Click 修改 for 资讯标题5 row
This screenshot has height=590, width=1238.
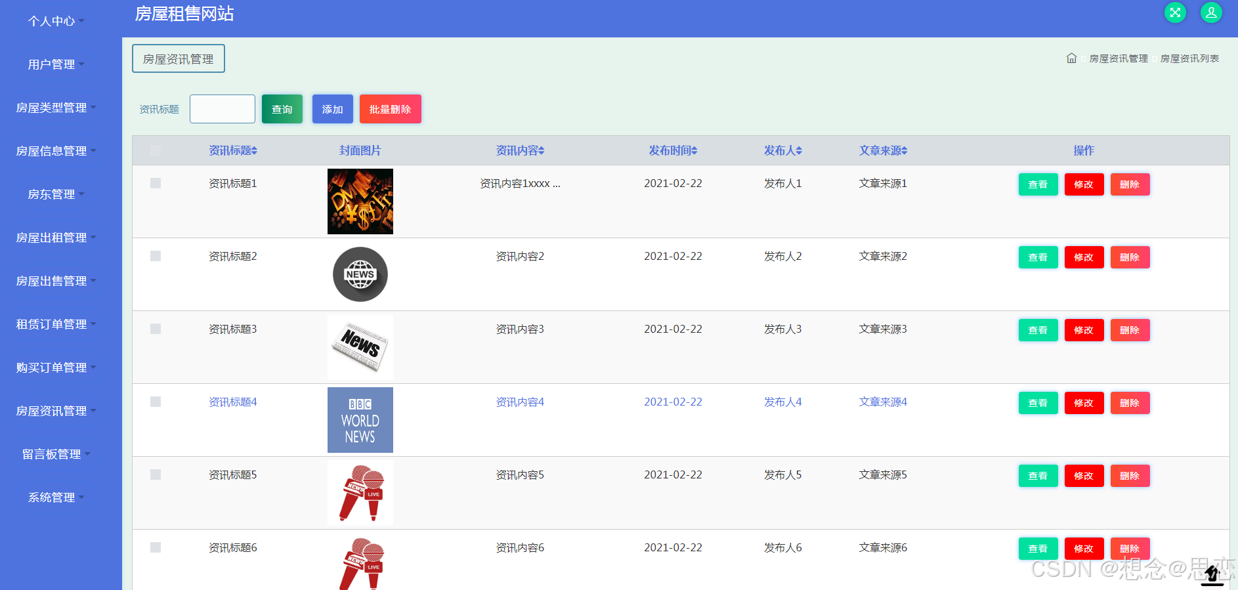point(1084,476)
